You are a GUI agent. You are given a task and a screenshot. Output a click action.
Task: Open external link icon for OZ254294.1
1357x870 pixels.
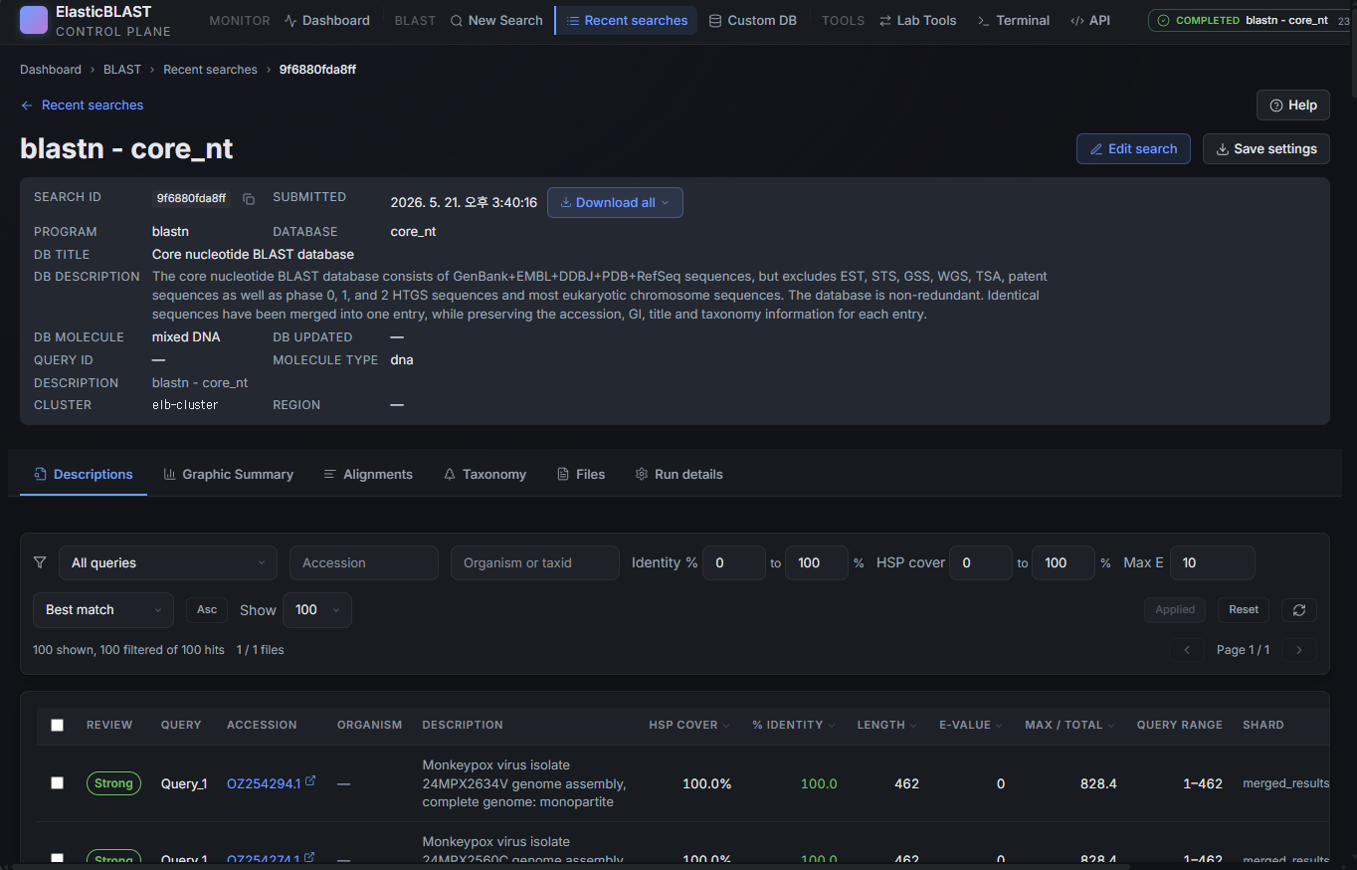click(x=310, y=781)
